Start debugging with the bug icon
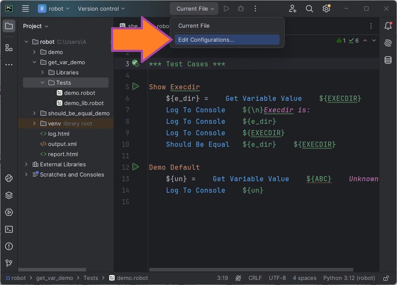Image resolution: width=397 pixels, height=285 pixels. point(241,9)
